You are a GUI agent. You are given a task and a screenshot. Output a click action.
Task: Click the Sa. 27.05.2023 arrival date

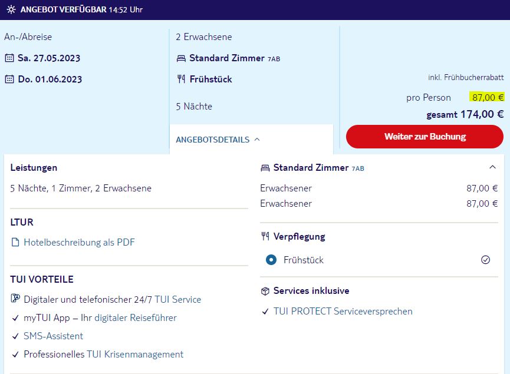click(x=49, y=58)
